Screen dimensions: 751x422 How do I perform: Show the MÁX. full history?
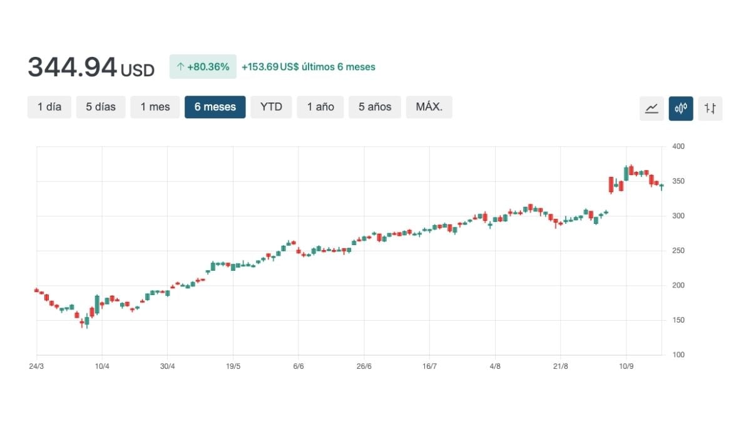click(x=429, y=107)
